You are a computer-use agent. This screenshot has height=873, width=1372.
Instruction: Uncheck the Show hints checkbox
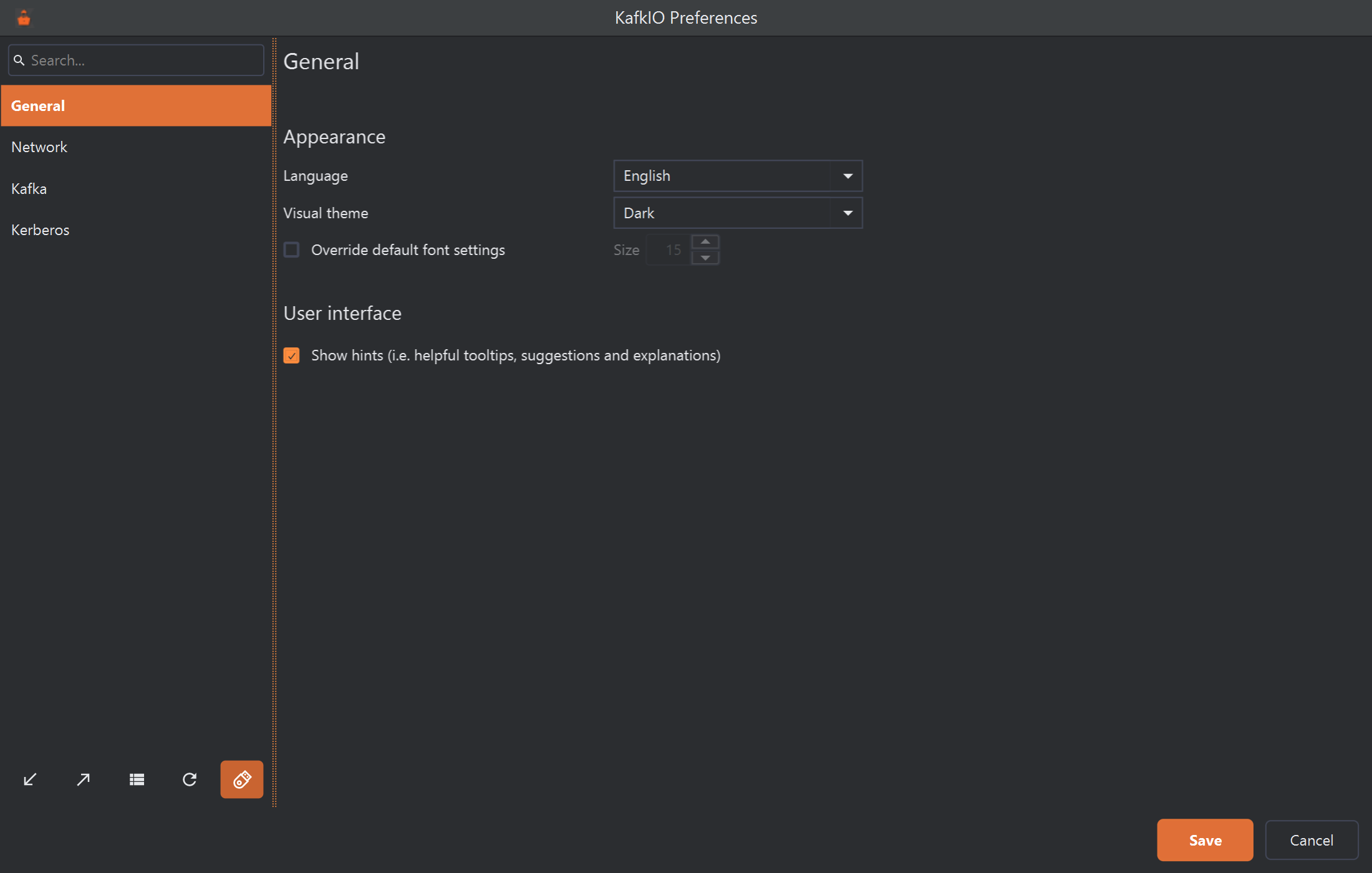click(x=291, y=355)
